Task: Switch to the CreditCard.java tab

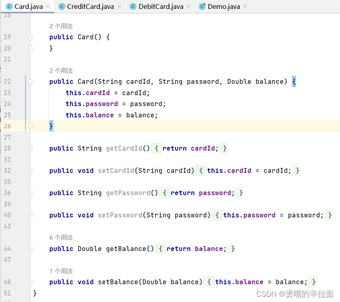Action: click(x=90, y=7)
